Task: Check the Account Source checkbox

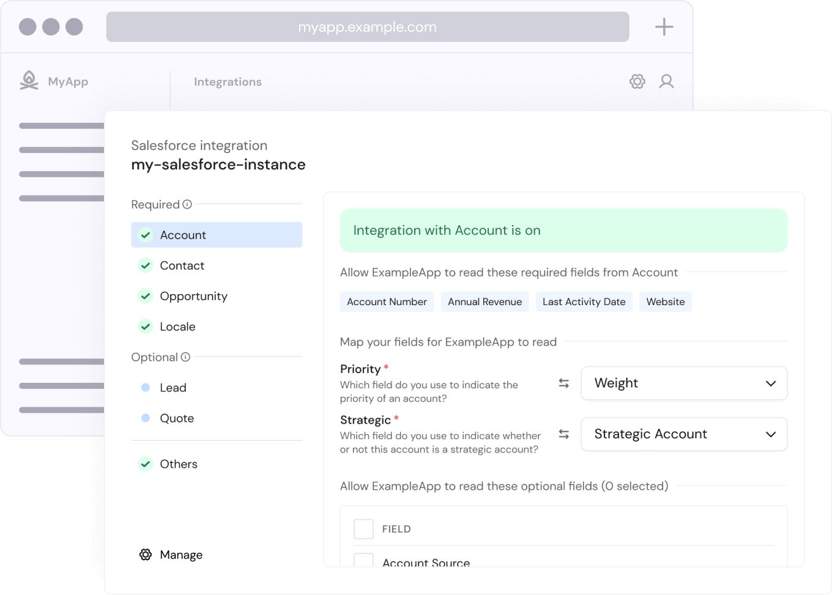Action: coord(363,560)
